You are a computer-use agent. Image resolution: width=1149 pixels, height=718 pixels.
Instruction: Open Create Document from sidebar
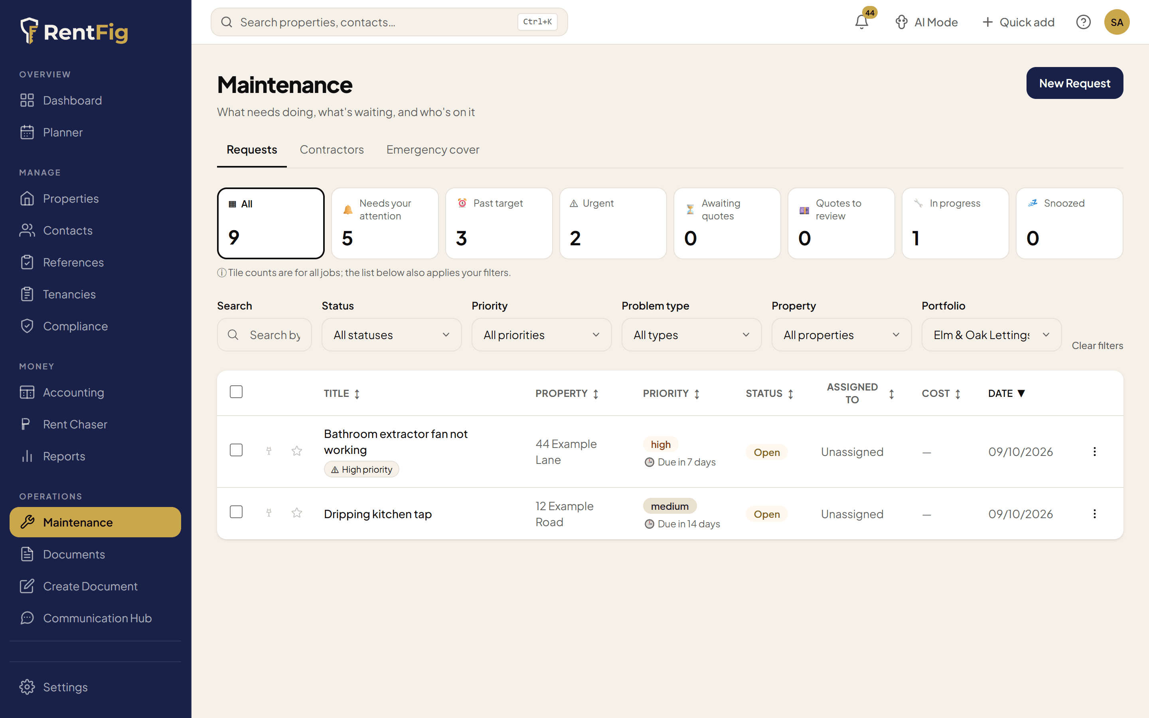coord(95,586)
